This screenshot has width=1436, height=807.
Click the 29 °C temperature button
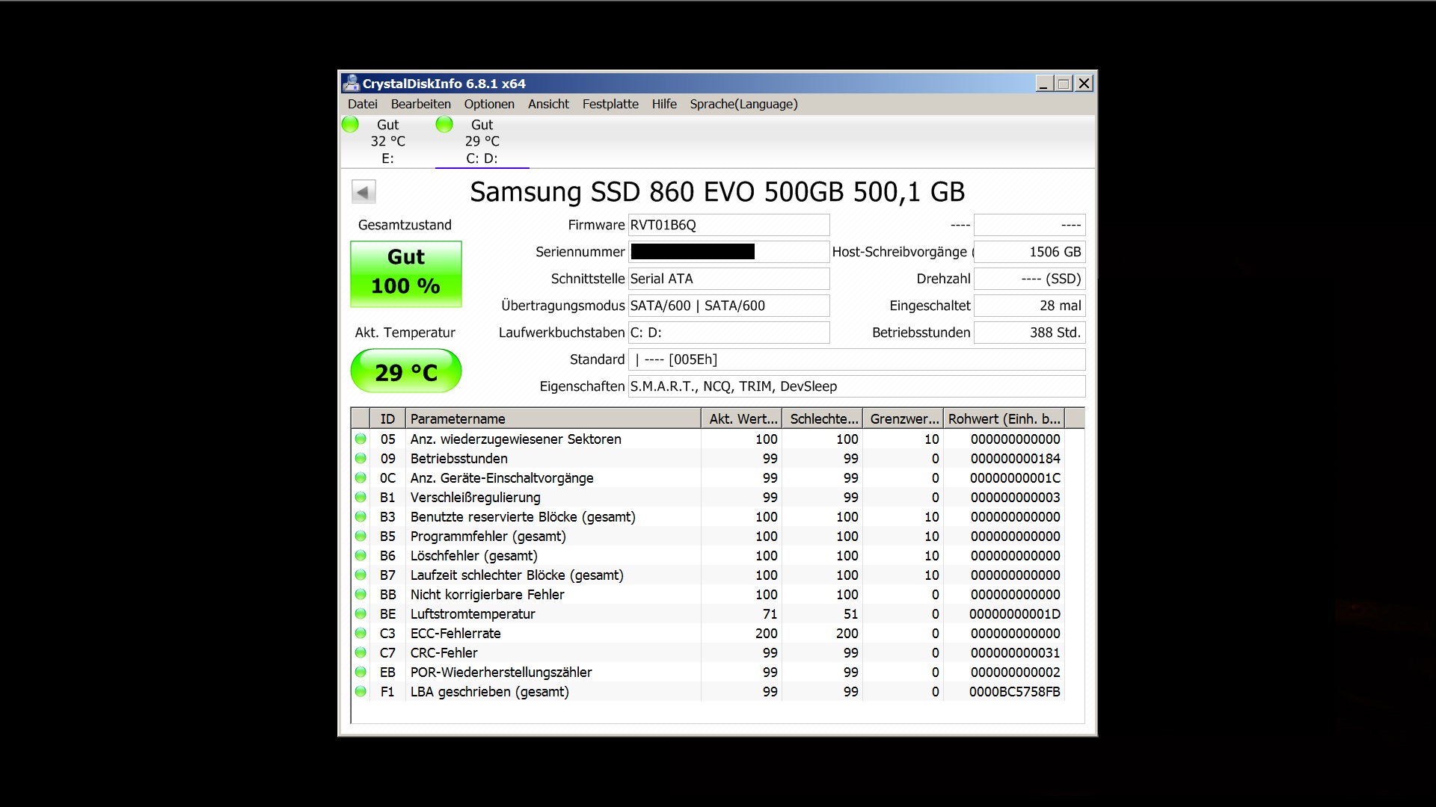[406, 371]
